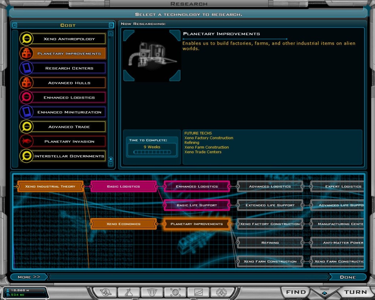The width and height of the screenshot is (375, 300).
Task: Click the Enhanced Miniturization blue device icon
Action: [26, 112]
